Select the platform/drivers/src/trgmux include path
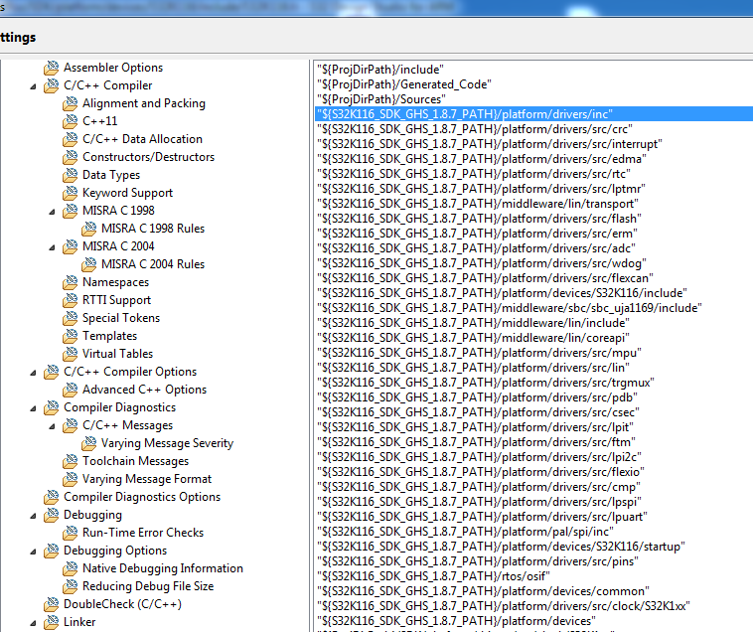This screenshot has width=753, height=632. pyautogui.click(x=486, y=383)
